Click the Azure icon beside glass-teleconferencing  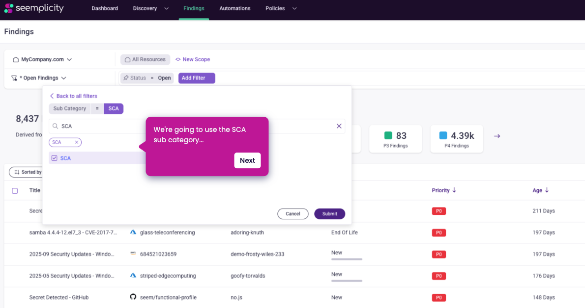point(133,232)
